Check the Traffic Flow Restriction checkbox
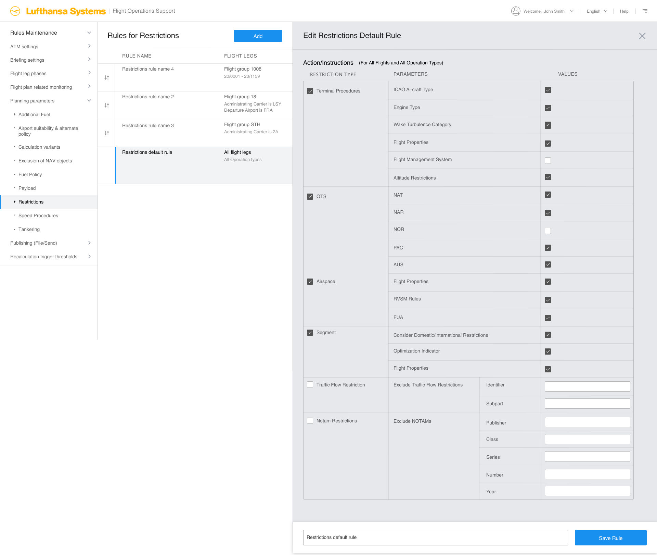 310,385
